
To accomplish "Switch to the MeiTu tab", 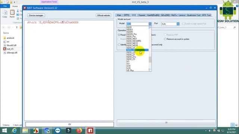I will [174, 15].
